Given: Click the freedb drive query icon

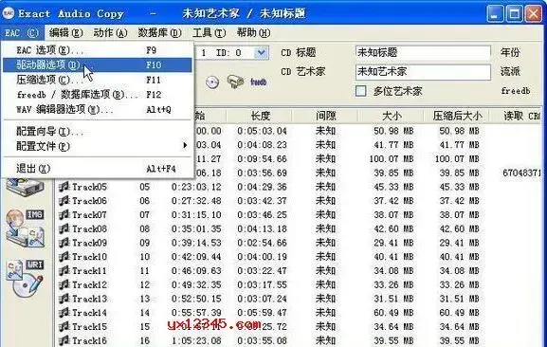Looking at the screenshot, I should [x=235, y=82].
